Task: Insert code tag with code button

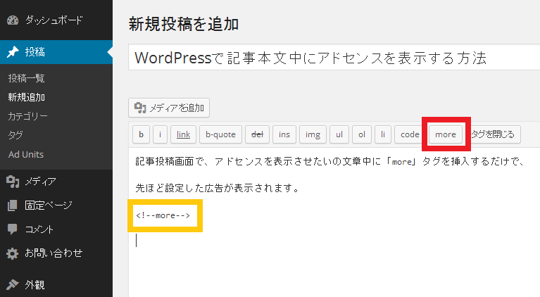Action: [410, 134]
